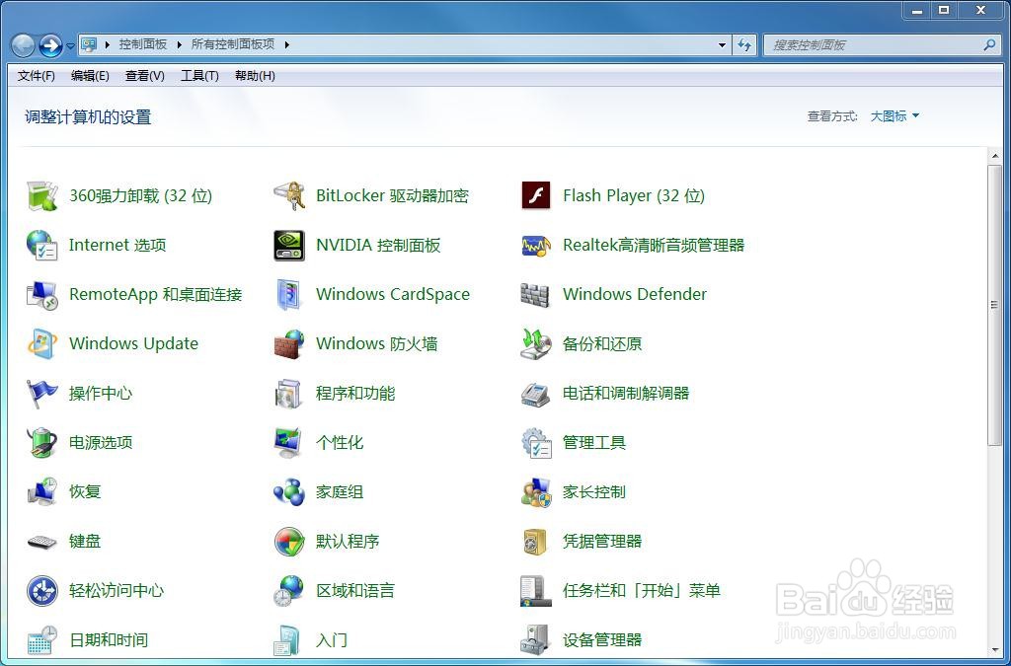Click the 键盘 keyboard icon
1011x666 pixels.
coord(42,542)
